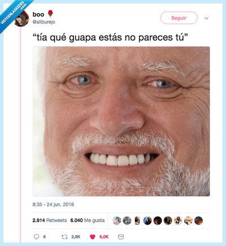View the 2.814 Retweets list

tap(50, 221)
